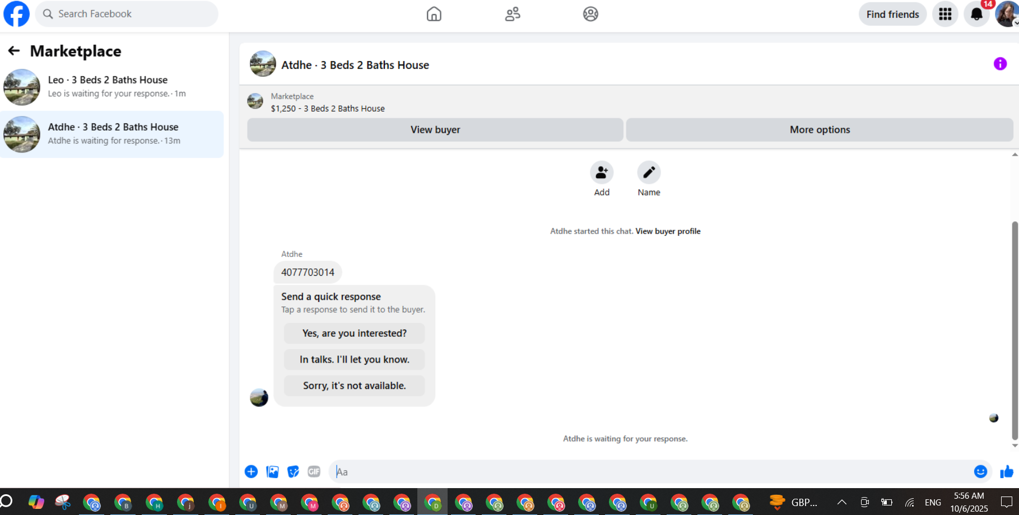The image size is (1019, 515).
Task: Open the View buyer profile link
Action: pos(668,231)
